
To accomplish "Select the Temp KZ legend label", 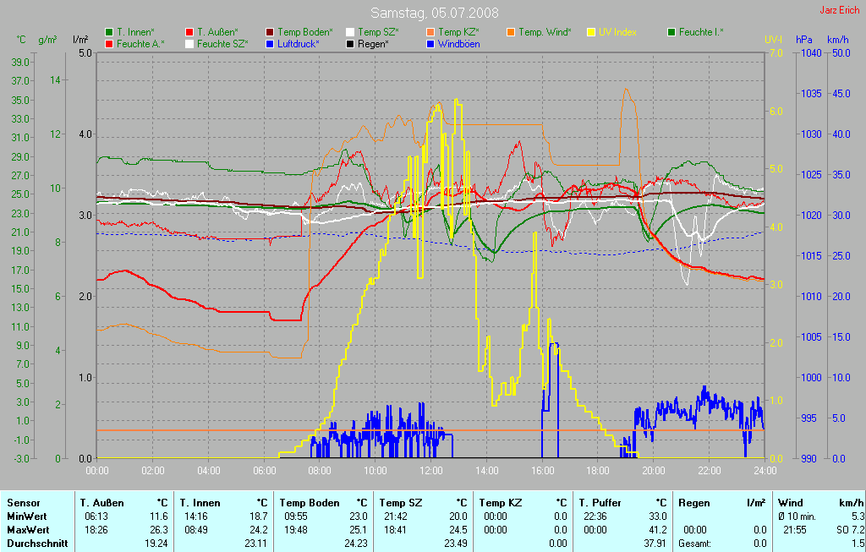I will click(x=458, y=32).
